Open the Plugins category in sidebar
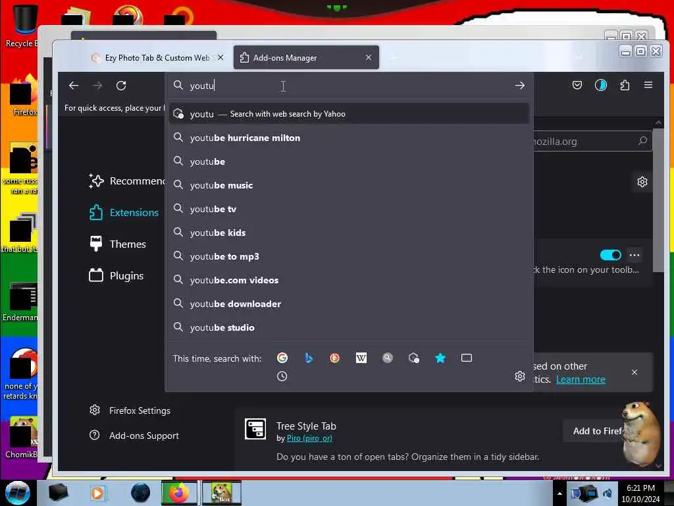The height and width of the screenshot is (506, 674). point(116,275)
